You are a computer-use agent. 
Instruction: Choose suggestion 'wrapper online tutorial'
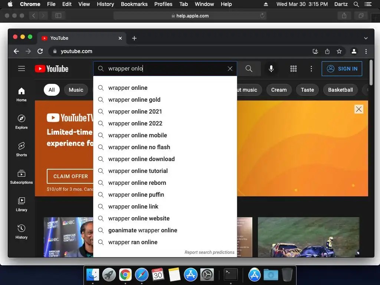click(165, 171)
